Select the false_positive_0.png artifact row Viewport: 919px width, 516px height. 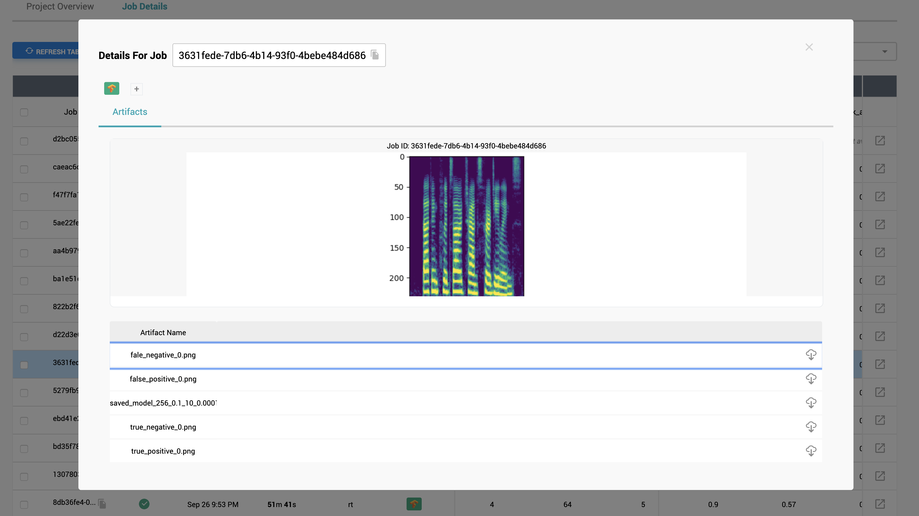click(163, 379)
